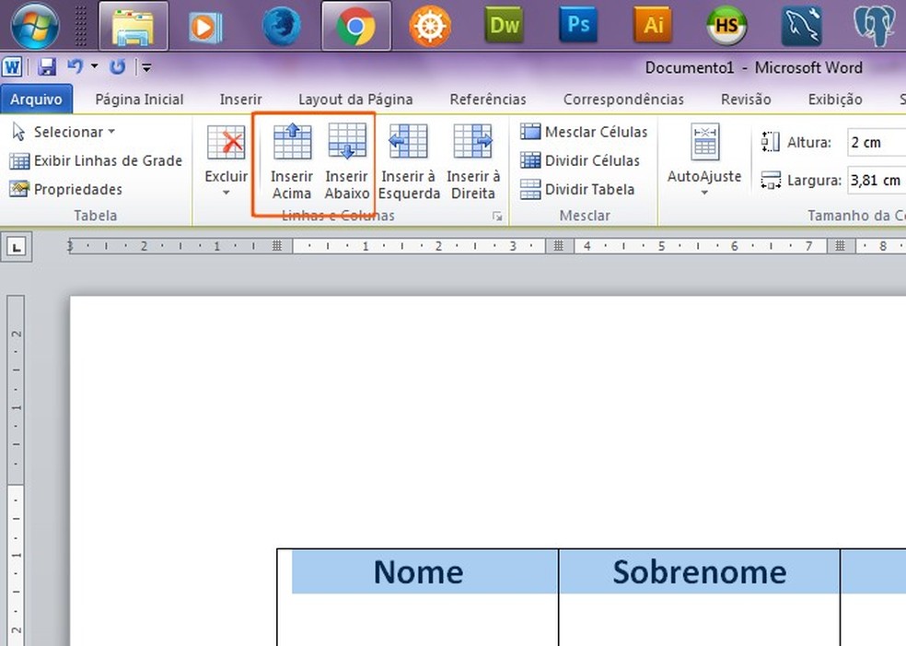Insert a row above with Inserir Acima
The height and width of the screenshot is (646, 906).
tap(292, 162)
